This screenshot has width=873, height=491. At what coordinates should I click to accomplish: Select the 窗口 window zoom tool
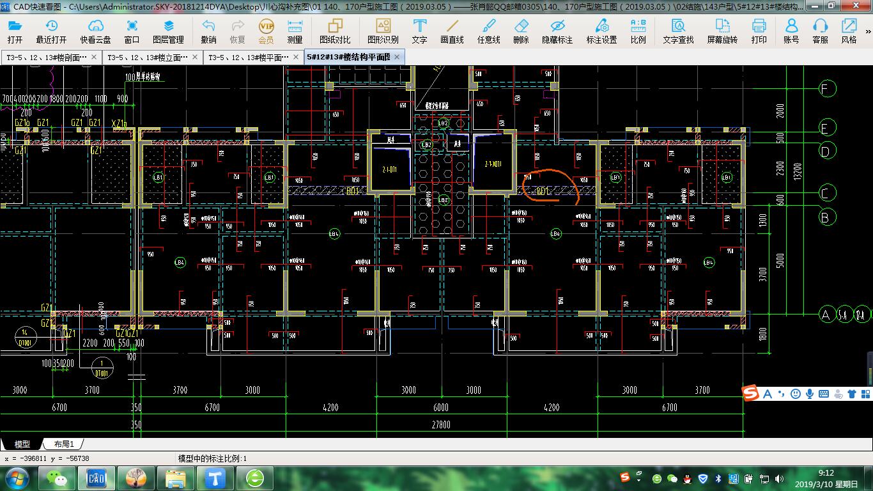coord(132,31)
